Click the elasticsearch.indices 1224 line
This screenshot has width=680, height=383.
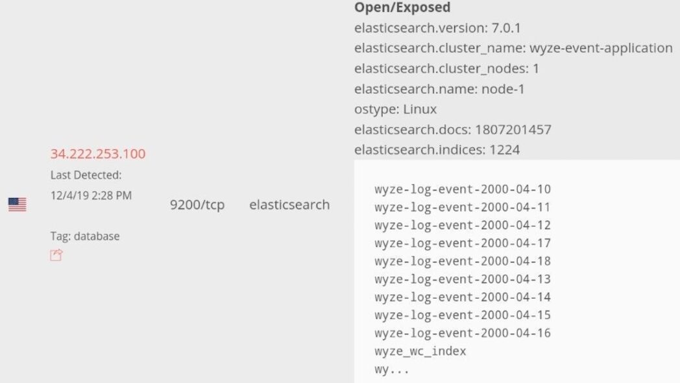(437, 150)
